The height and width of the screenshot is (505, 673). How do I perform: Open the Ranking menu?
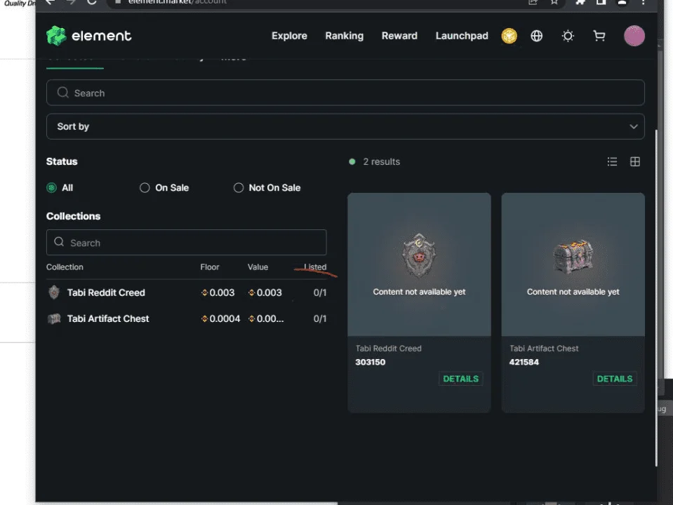[x=345, y=36]
